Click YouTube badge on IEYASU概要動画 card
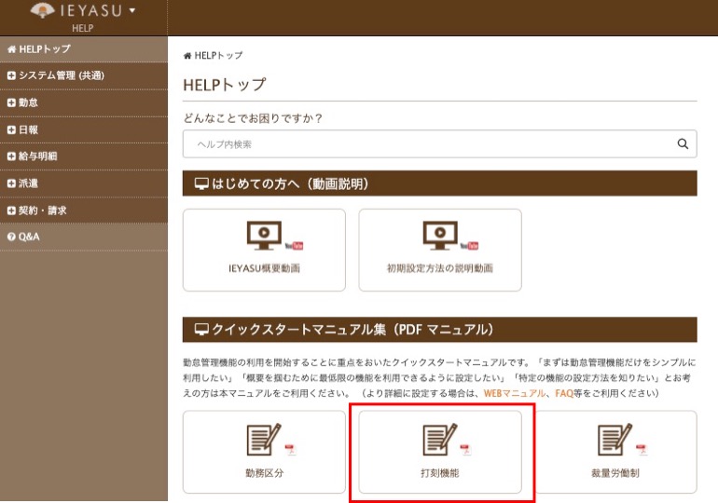 pos(294,246)
